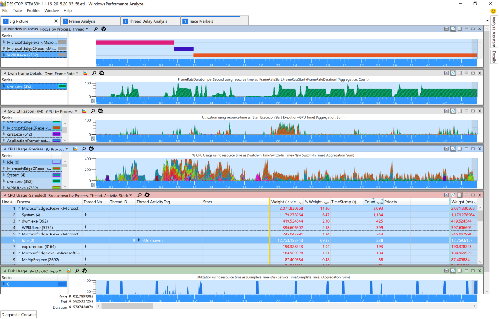Click the feedback smiley face icon
Screen dimensions: 499x319
pos(493,11)
